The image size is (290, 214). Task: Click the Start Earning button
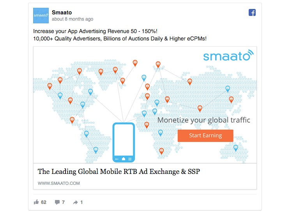point(205,135)
